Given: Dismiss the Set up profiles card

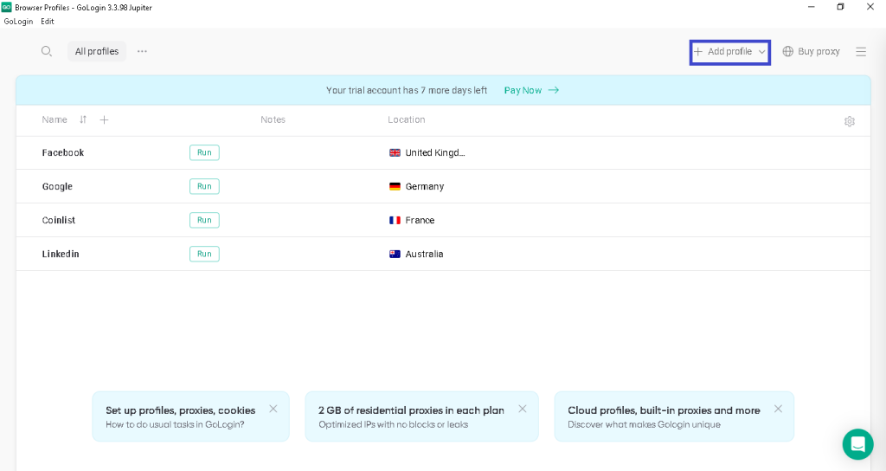Looking at the screenshot, I should (273, 409).
